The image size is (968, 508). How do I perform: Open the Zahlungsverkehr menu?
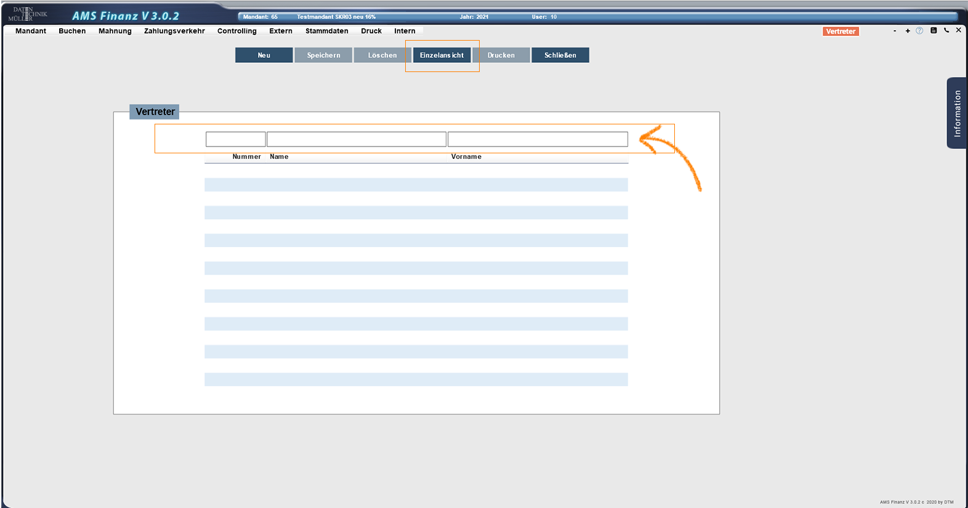pos(174,31)
